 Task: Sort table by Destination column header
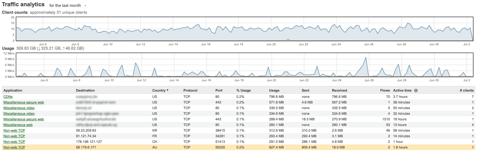coord(85,90)
